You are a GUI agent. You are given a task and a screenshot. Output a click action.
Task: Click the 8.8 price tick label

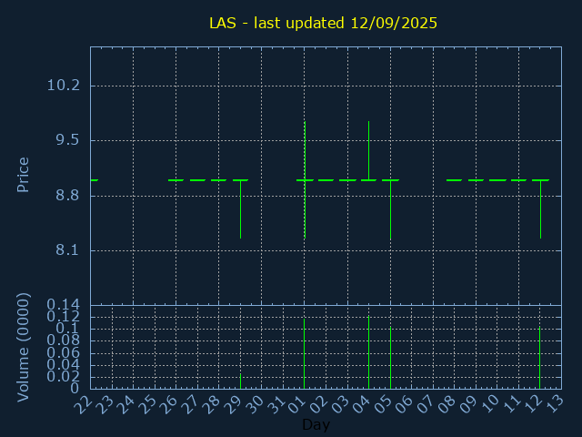[x=67, y=195]
